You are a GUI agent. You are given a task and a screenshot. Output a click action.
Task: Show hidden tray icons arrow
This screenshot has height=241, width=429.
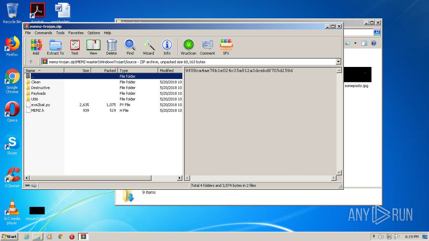[374, 237]
